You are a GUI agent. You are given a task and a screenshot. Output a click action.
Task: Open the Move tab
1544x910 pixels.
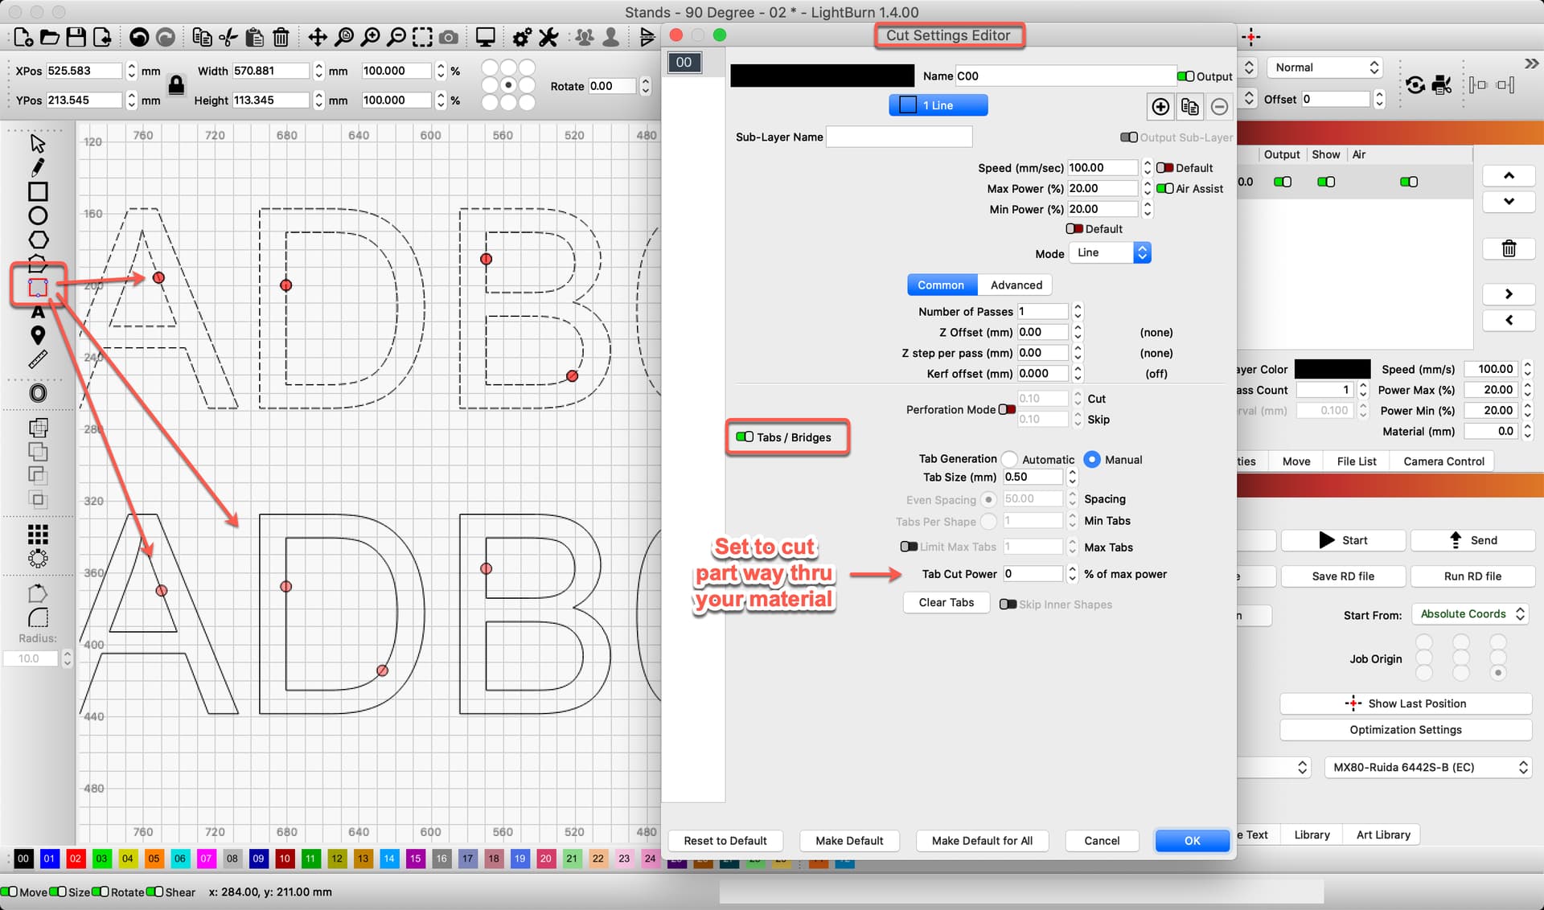1296,461
